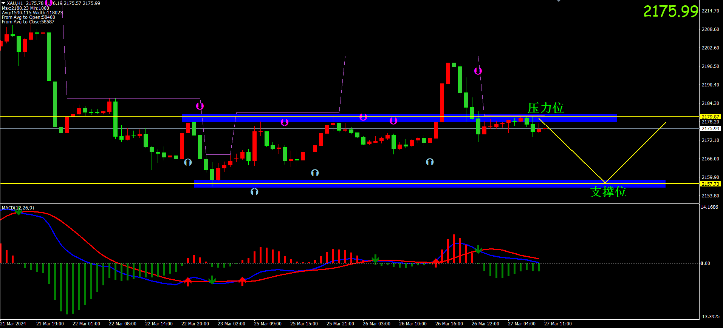
Task: Click the magenta sell arrow above the 26 Mar 22:00 candles
Action: pyautogui.click(x=478, y=71)
